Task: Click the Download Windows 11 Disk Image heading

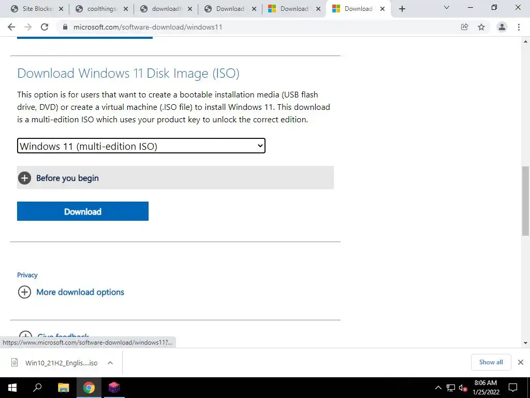Action: 128,73
